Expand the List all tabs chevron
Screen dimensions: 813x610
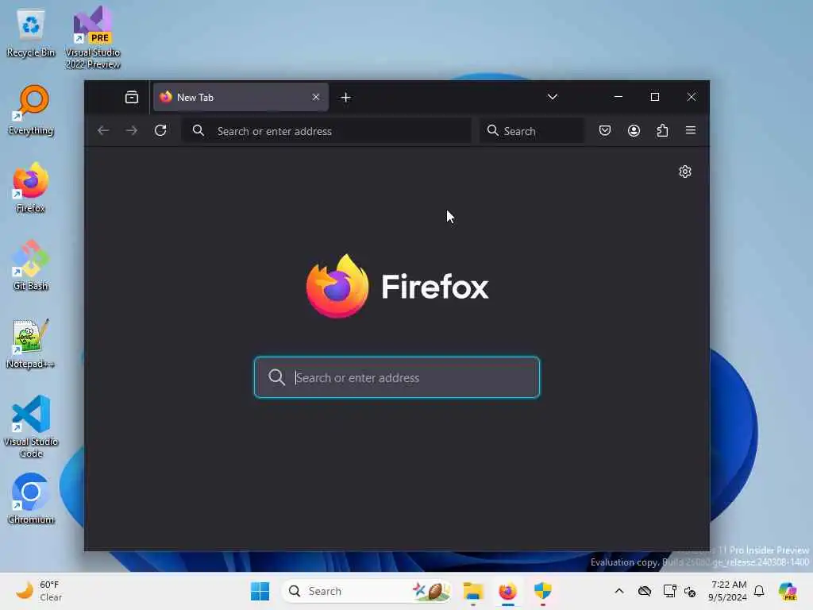click(553, 97)
